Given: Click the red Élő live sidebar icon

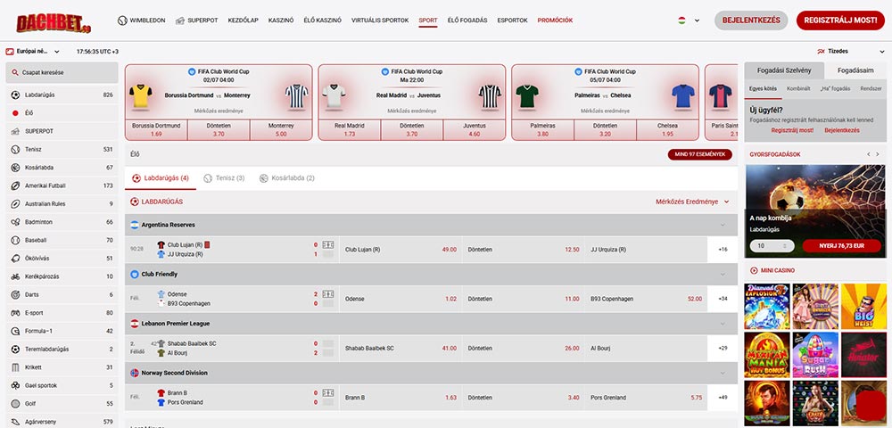Looking at the screenshot, I should [16, 113].
